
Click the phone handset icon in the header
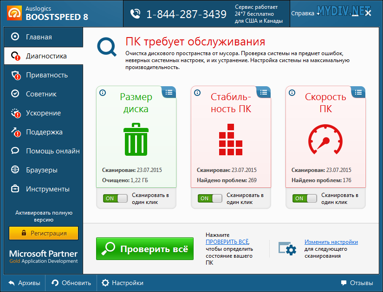135,14
